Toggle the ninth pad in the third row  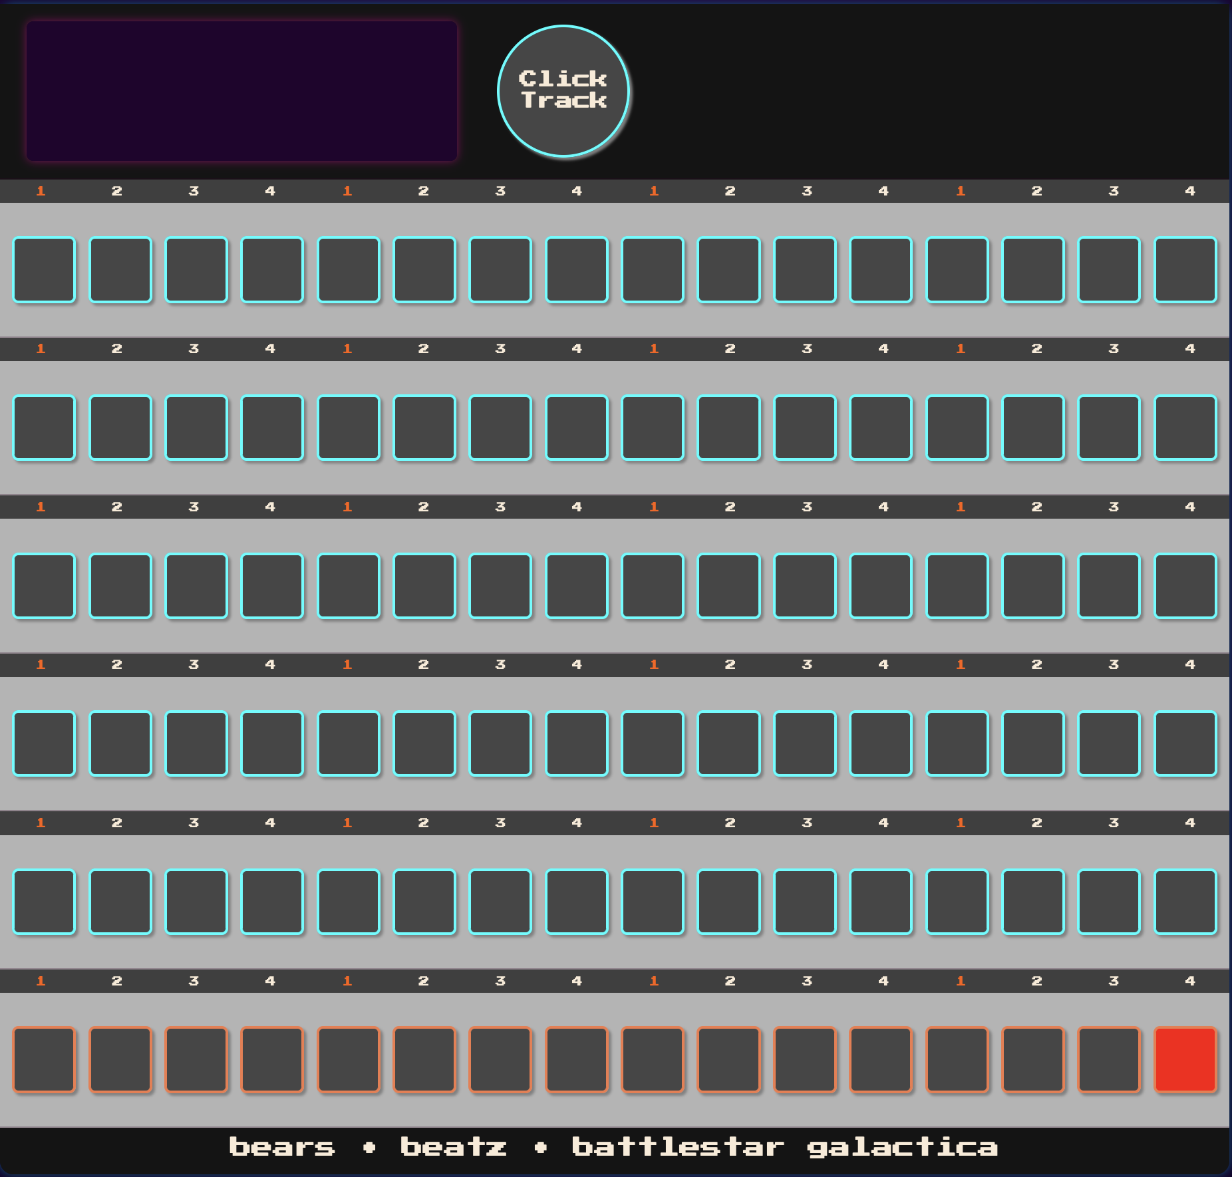654,585
